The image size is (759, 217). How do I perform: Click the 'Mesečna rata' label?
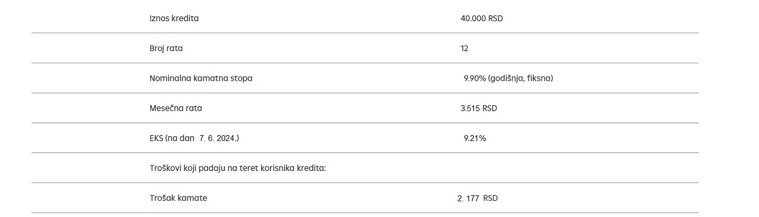(176, 108)
